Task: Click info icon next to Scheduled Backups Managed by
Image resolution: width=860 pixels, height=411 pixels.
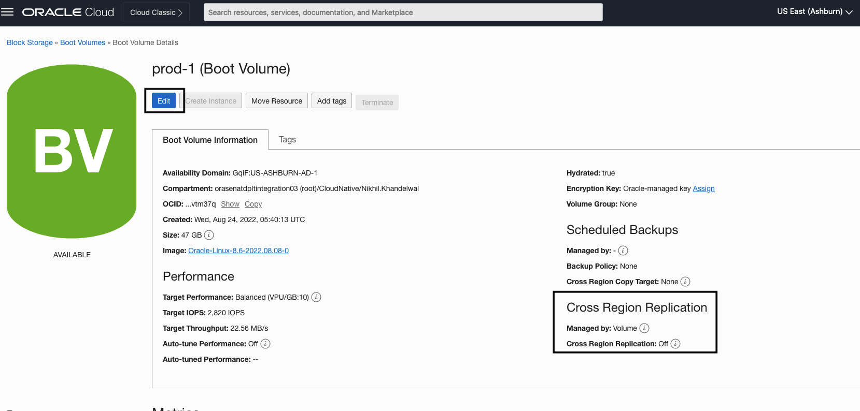Action: tap(623, 251)
